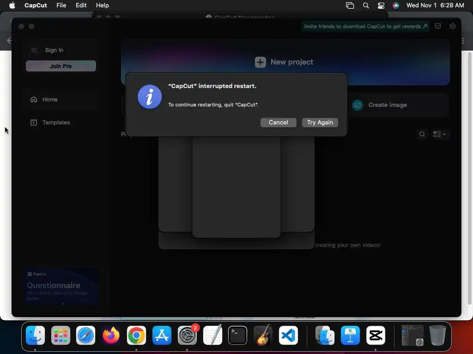Click the Templates icon in sidebar
473x354 pixels.
tap(34, 122)
